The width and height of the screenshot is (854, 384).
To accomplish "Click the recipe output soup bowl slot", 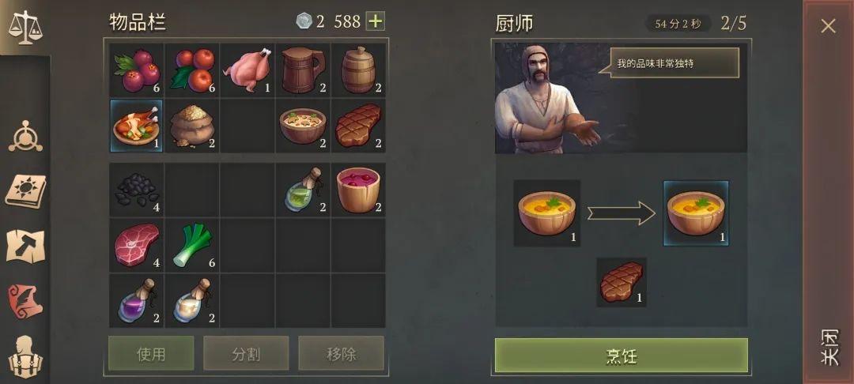I will [696, 213].
